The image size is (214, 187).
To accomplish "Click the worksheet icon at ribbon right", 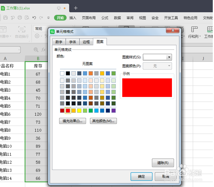I will point(210,29).
